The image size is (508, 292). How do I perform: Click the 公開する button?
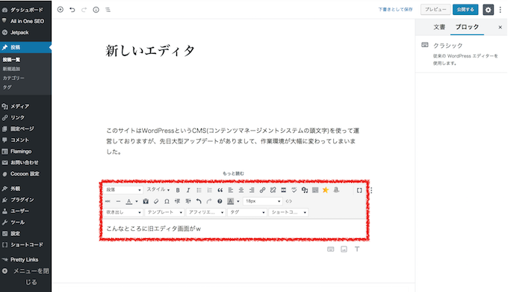pyautogui.click(x=465, y=10)
